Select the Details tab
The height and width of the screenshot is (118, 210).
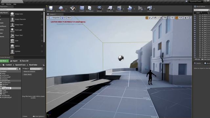pyautogui.click(x=198, y=63)
